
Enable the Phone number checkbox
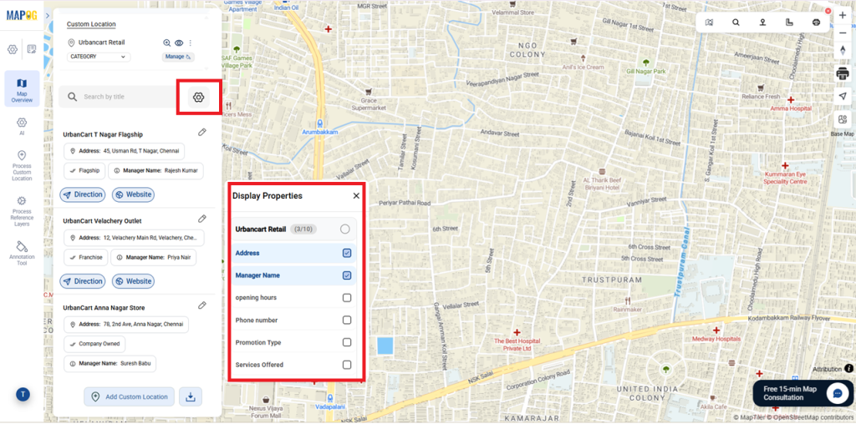coord(347,320)
